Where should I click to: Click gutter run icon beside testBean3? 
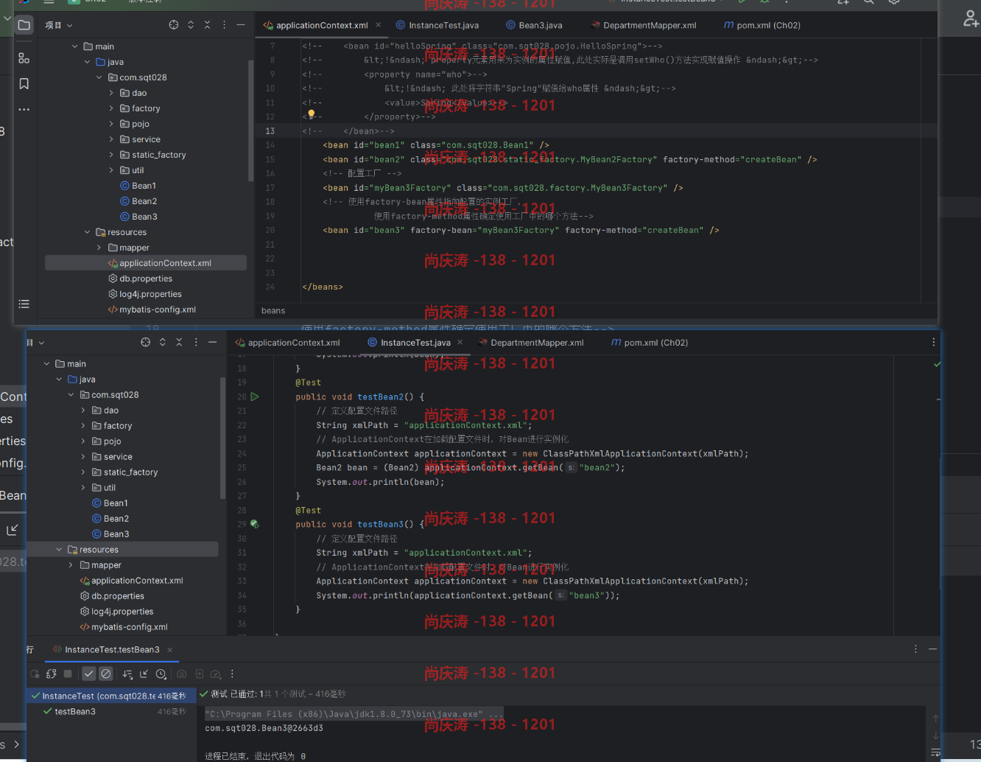pyautogui.click(x=255, y=524)
